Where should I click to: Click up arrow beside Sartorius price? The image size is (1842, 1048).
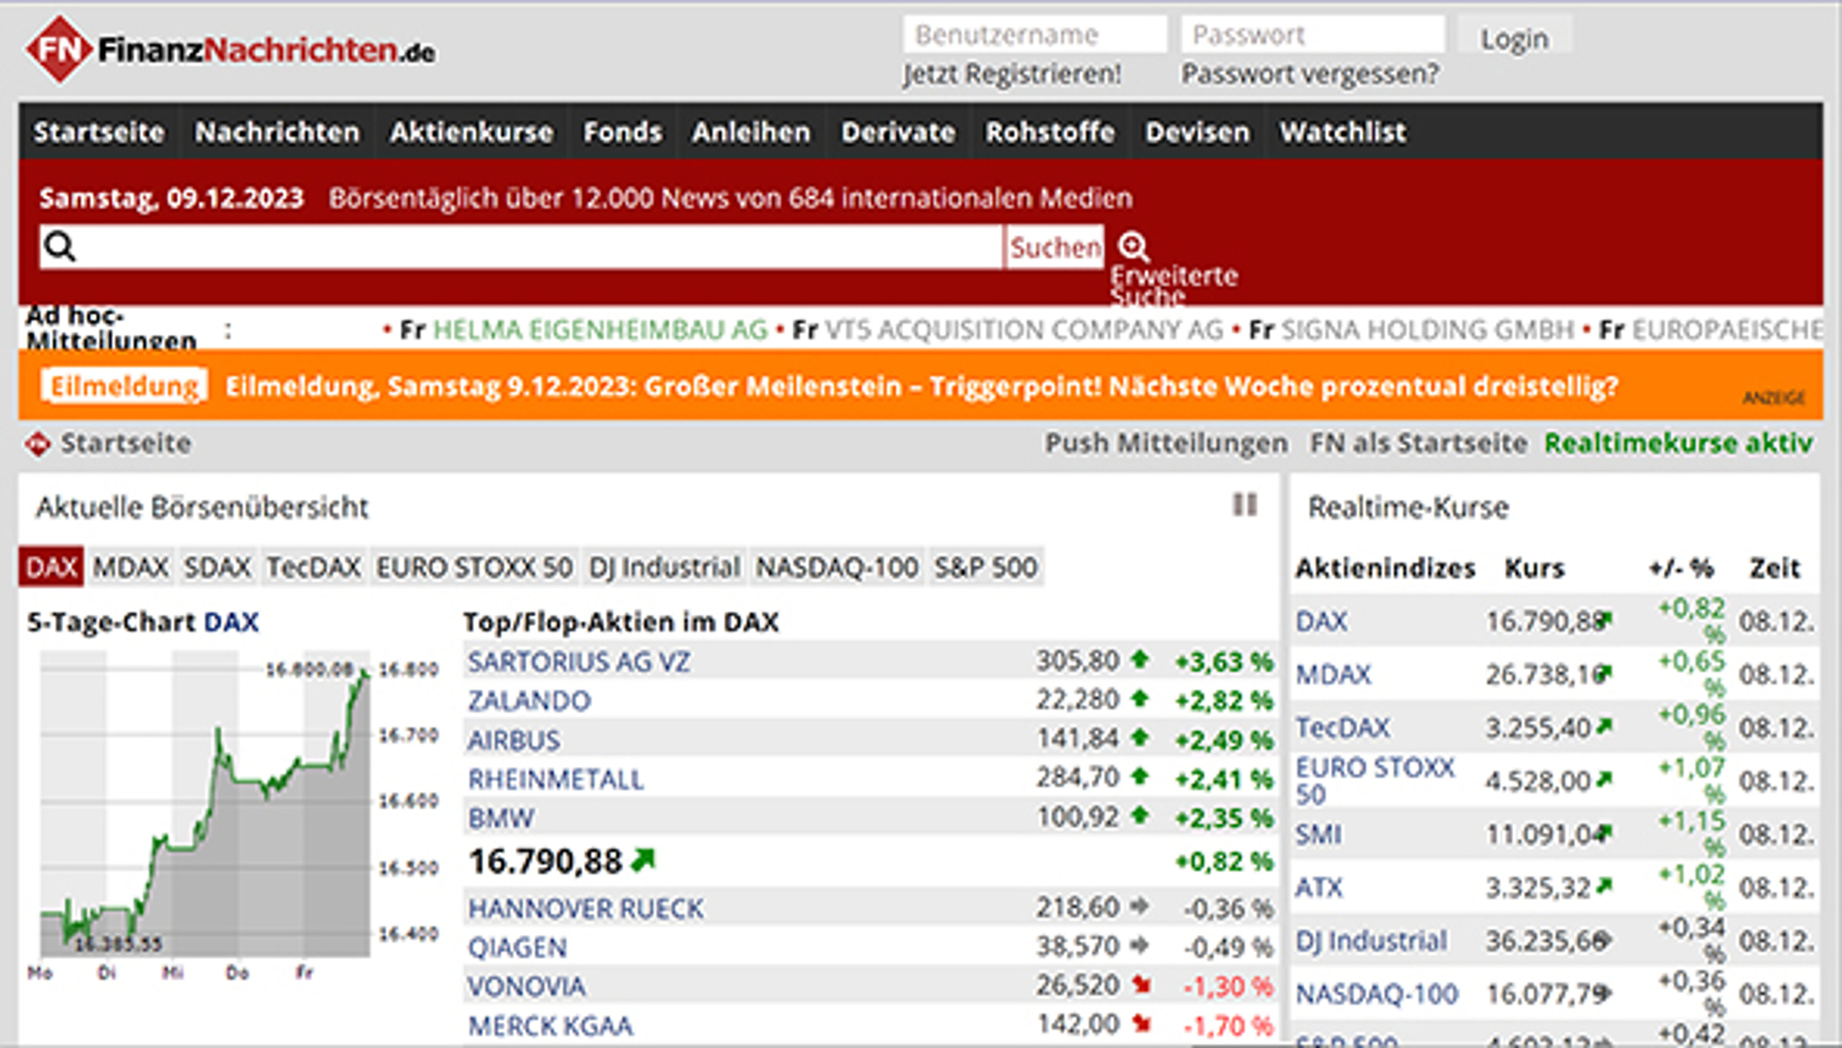point(1139,659)
